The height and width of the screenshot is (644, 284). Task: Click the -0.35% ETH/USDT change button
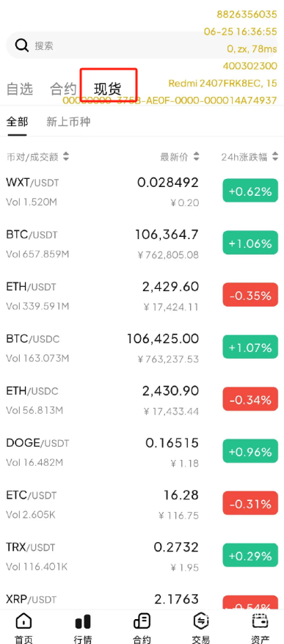pos(250,296)
